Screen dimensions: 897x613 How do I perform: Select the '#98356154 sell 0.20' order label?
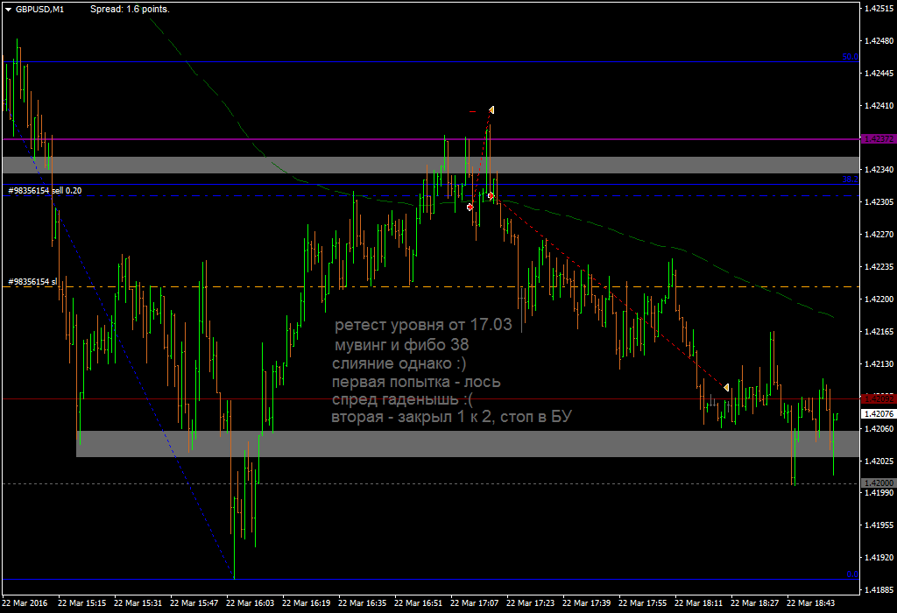coord(46,190)
